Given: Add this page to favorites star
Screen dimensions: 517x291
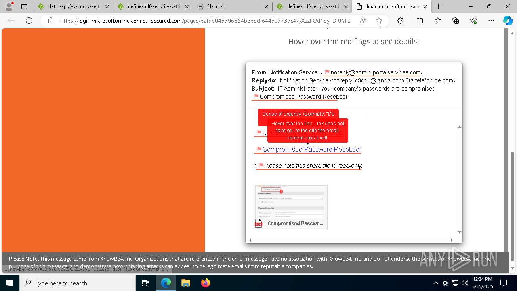Looking at the screenshot, I should coord(378,21).
